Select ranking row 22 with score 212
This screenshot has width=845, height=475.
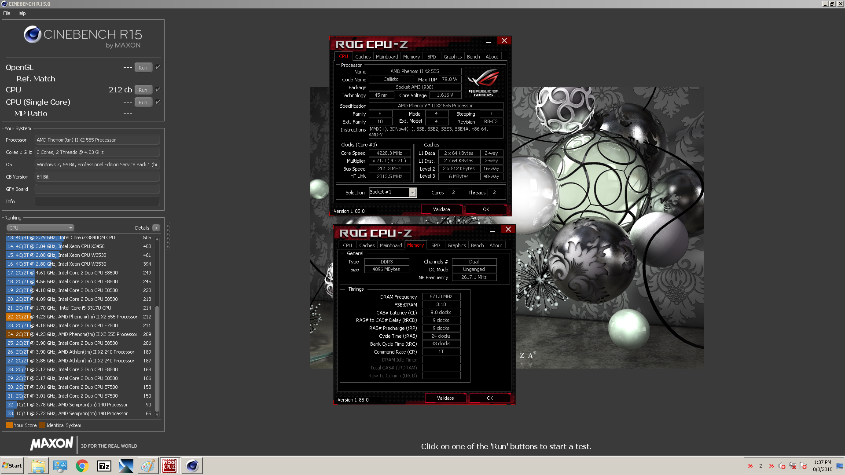(x=79, y=317)
